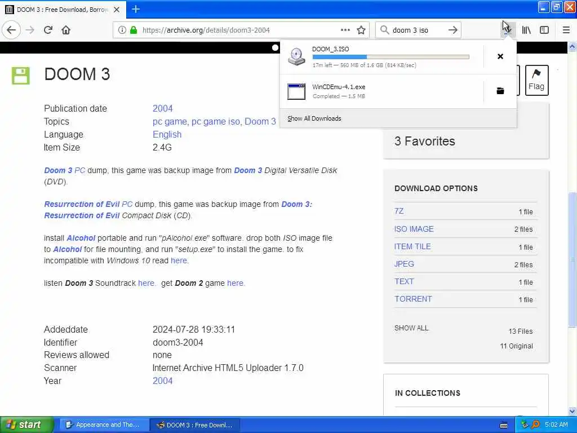Image resolution: width=577 pixels, height=433 pixels.
Task: Click the Flag item button
Action: pyautogui.click(x=536, y=80)
